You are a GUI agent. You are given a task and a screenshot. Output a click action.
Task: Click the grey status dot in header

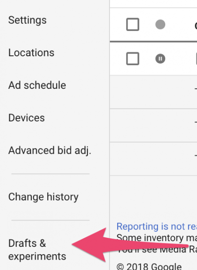coord(160,24)
